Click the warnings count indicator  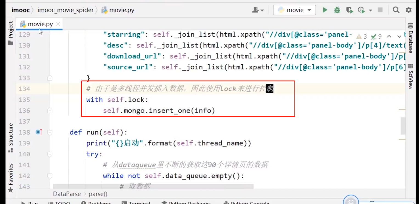point(362,36)
